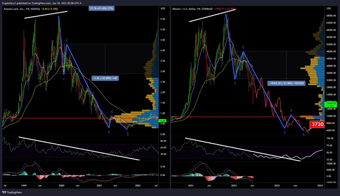This screenshot has height=196, width=340.
Task: Click the 2024 date label on Bitcoin time axis
Action: click(x=320, y=186)
